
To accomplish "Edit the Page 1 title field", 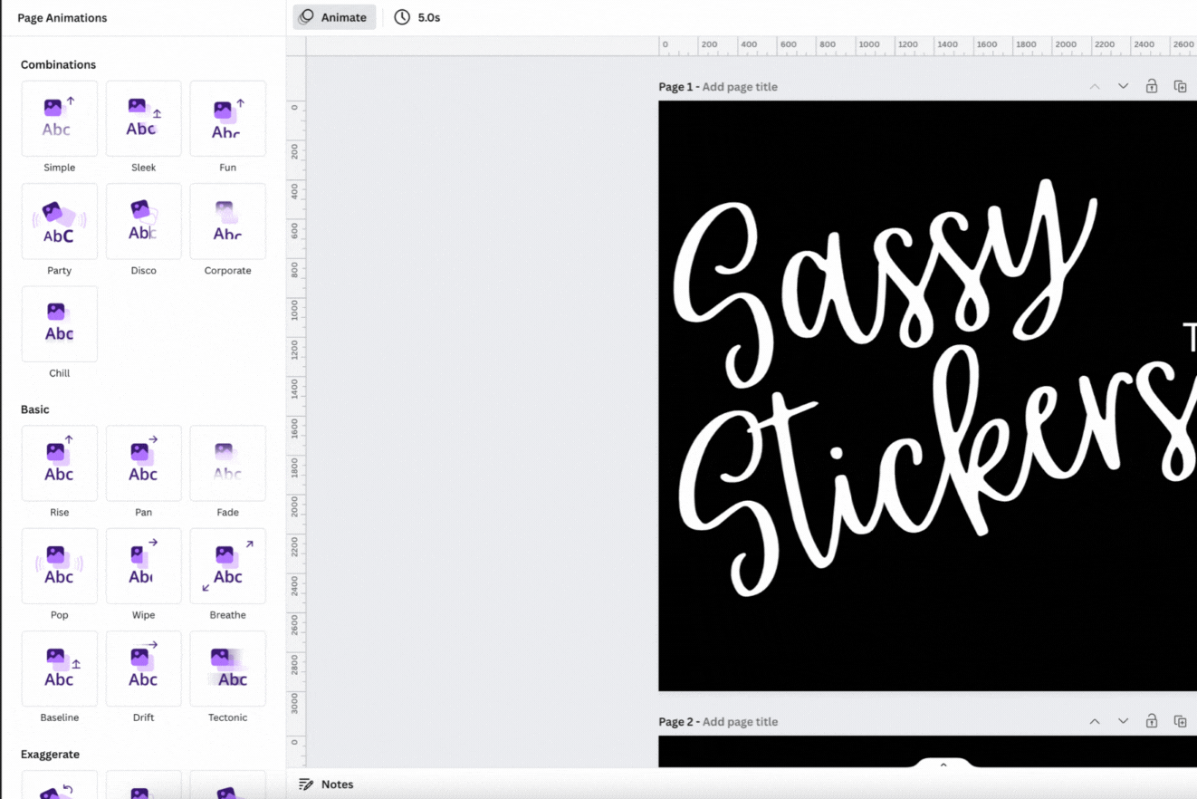I will point(740,87).
